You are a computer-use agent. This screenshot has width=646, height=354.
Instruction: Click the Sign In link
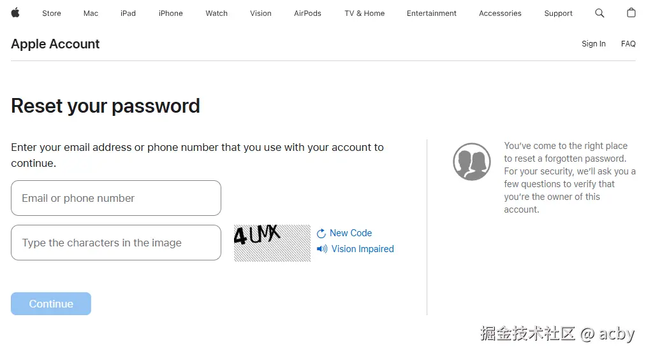click(x=593, y=43)
